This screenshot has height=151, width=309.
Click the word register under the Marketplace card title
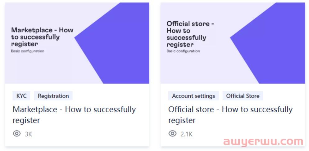(x=26, y=120)
